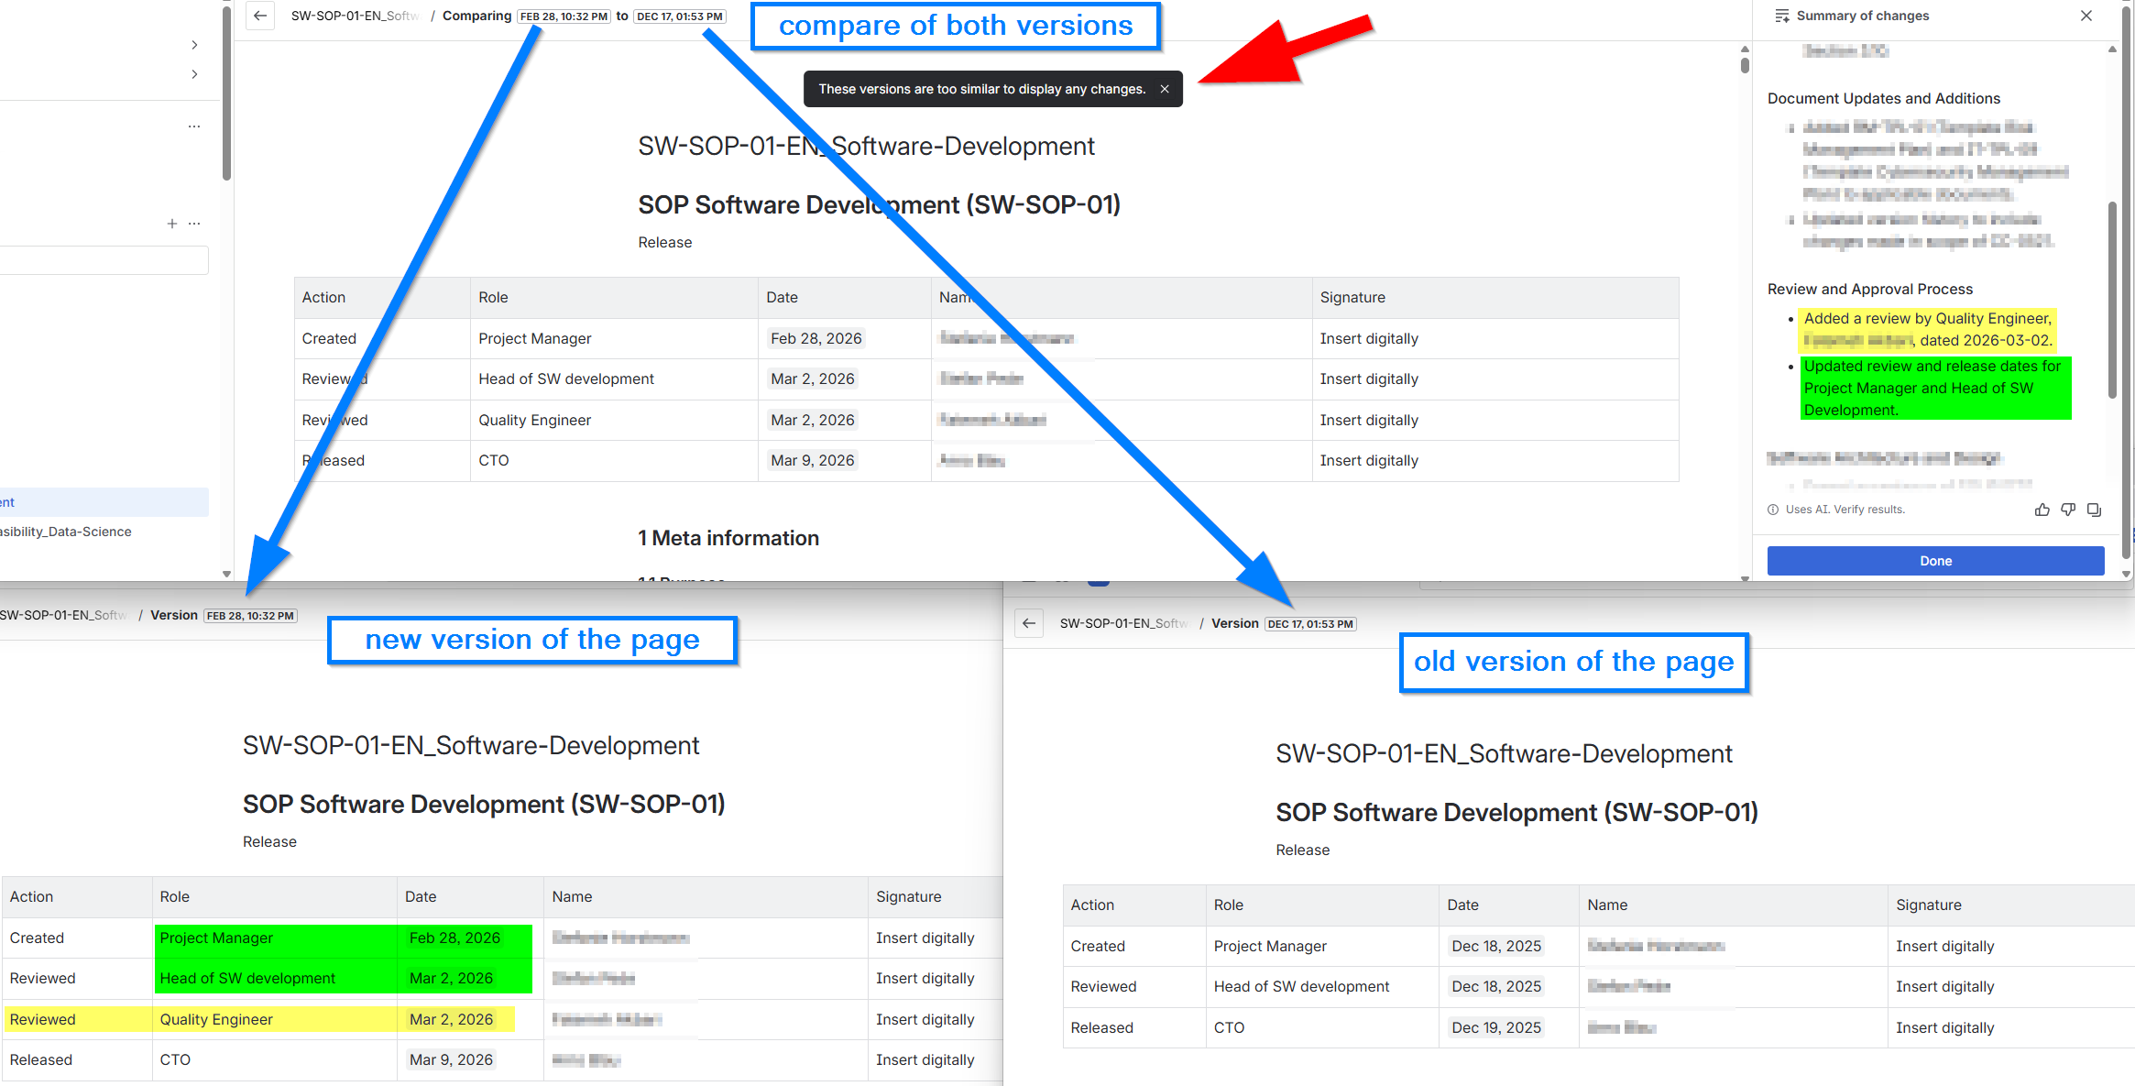
Task: Click the 'Updated review and release dates' summary bullet
Action: [x=1935, y=388]
